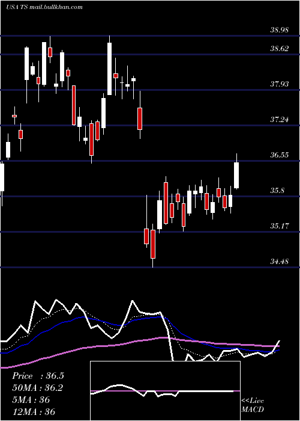Click the 37.24 price level label
300x421 pixels.
[x=280, y=120]
